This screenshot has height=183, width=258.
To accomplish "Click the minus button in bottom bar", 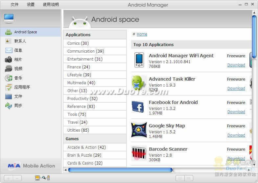I will tap(17, 178).
